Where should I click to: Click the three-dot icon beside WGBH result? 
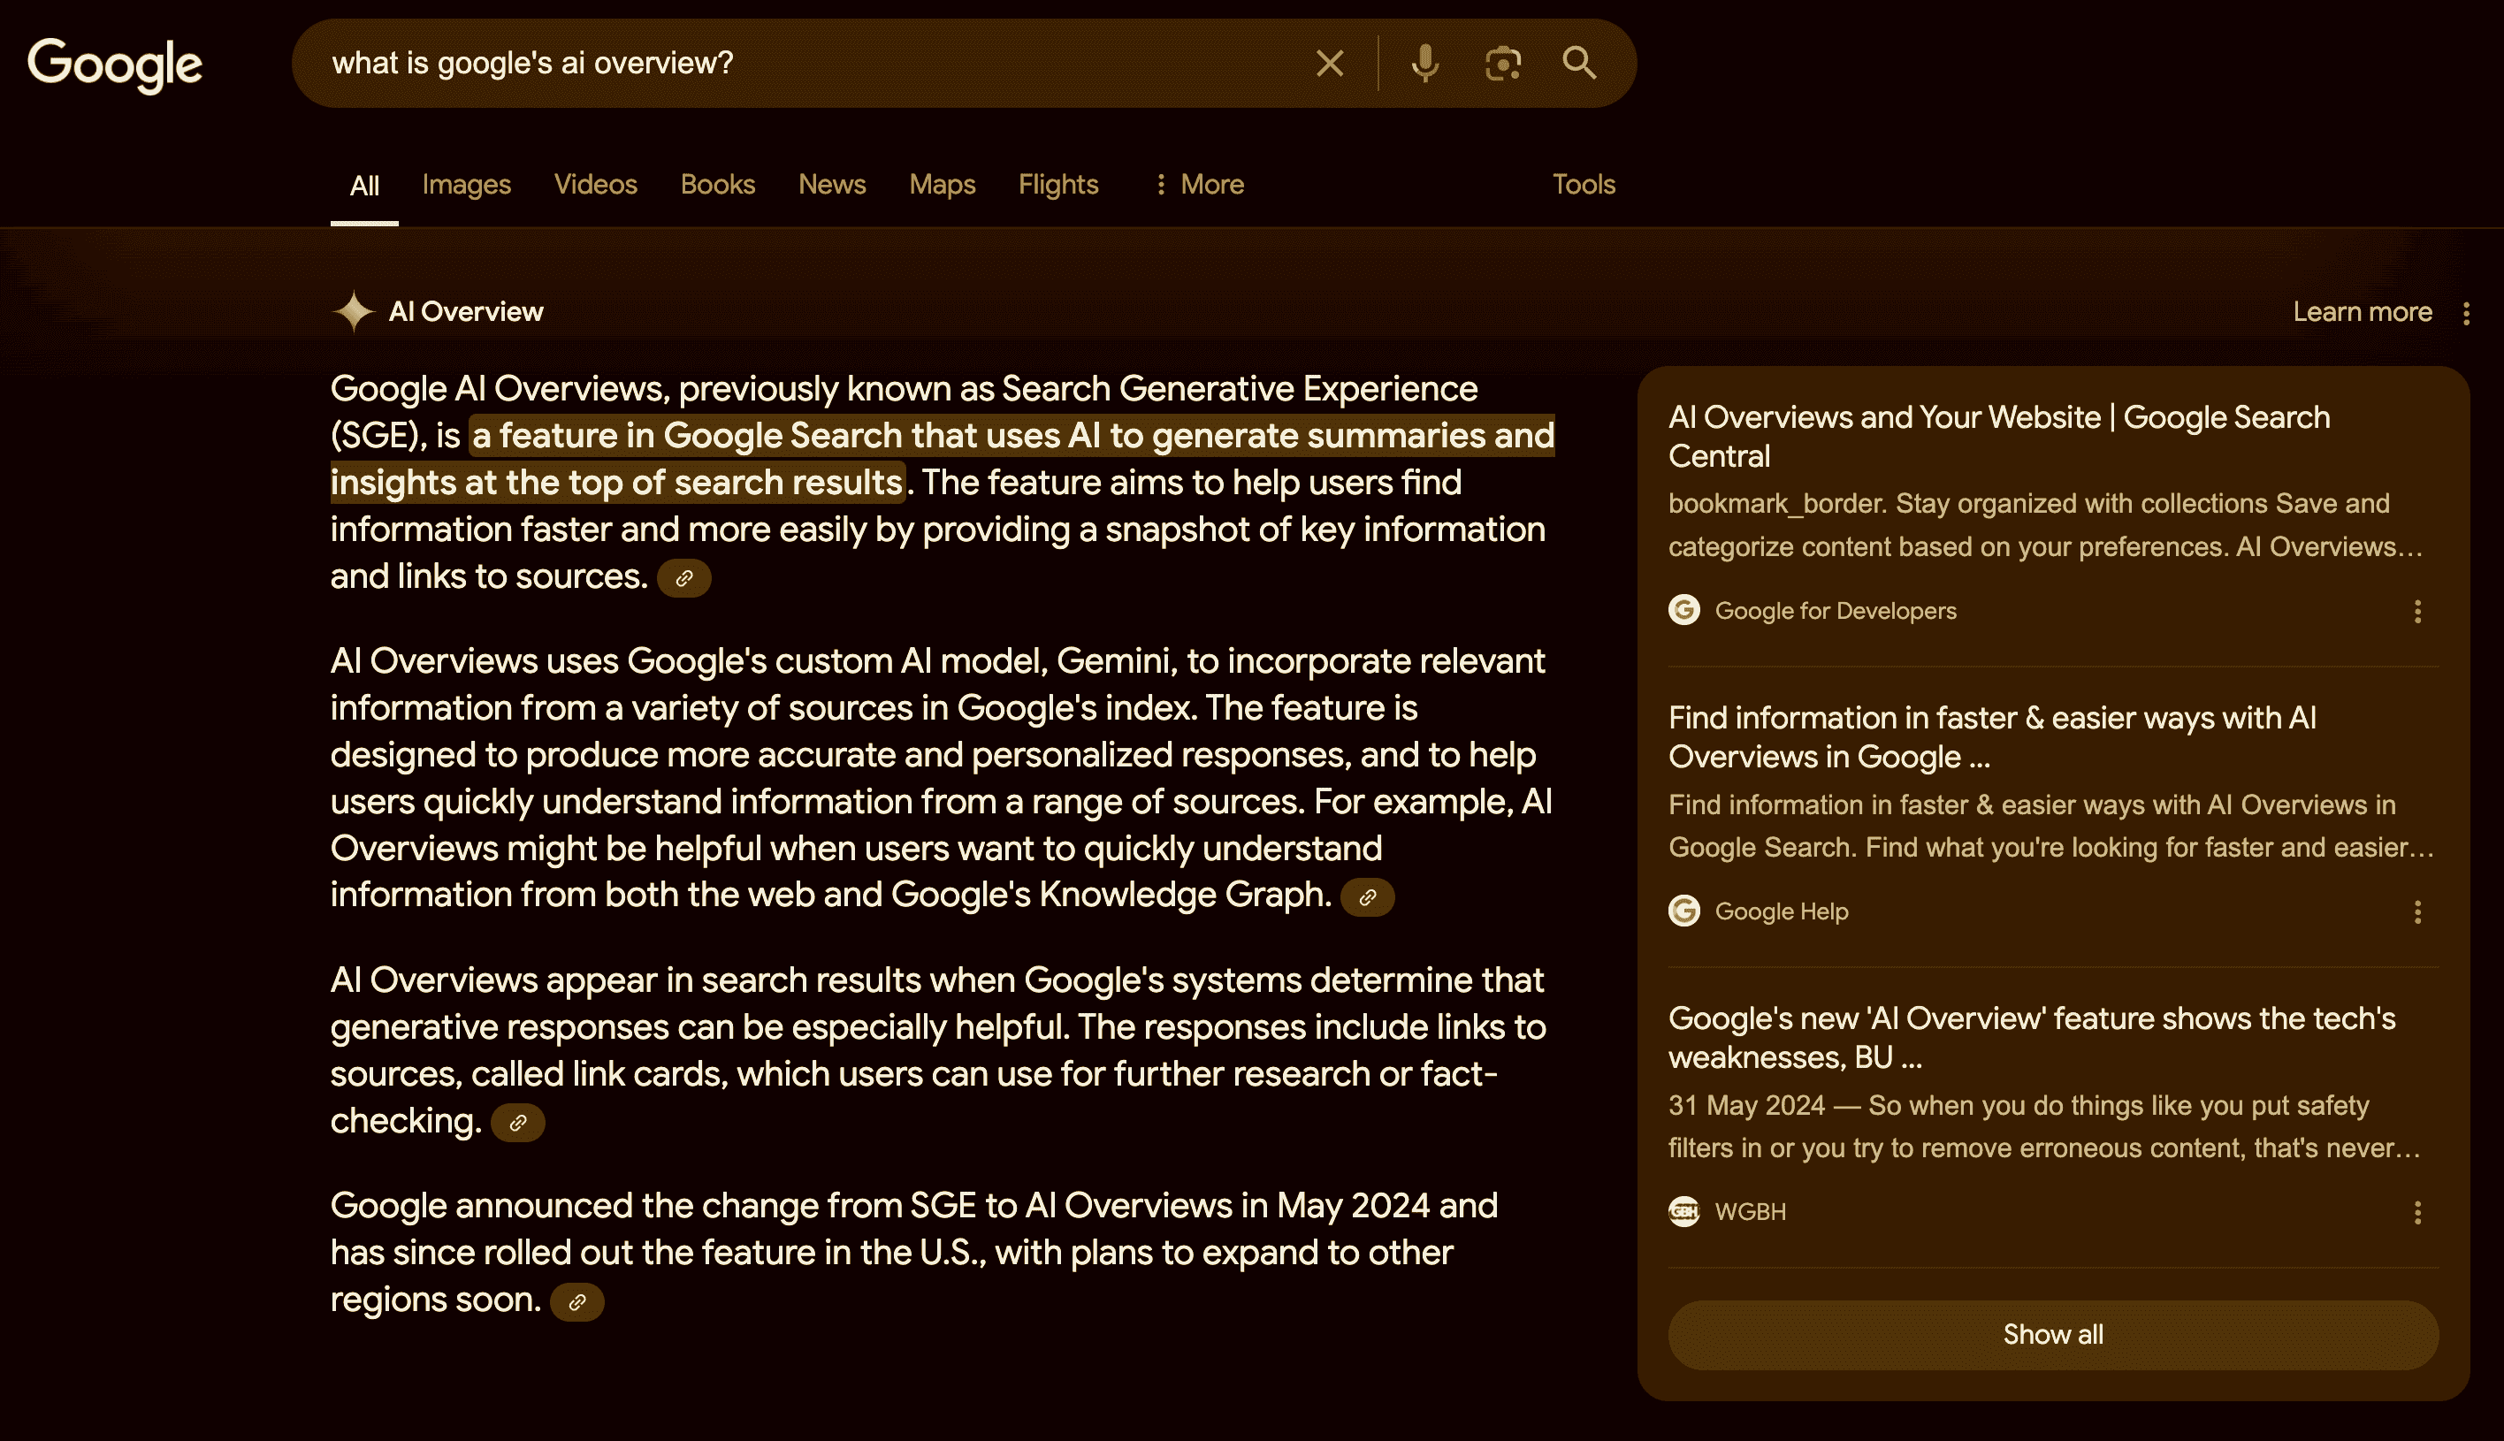(x=2416, y=1210)
